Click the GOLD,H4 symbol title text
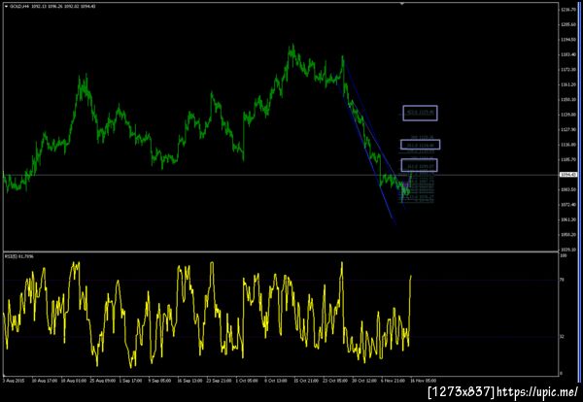Image resolution: width=583 pixels, height=402 pixels. 20,7
